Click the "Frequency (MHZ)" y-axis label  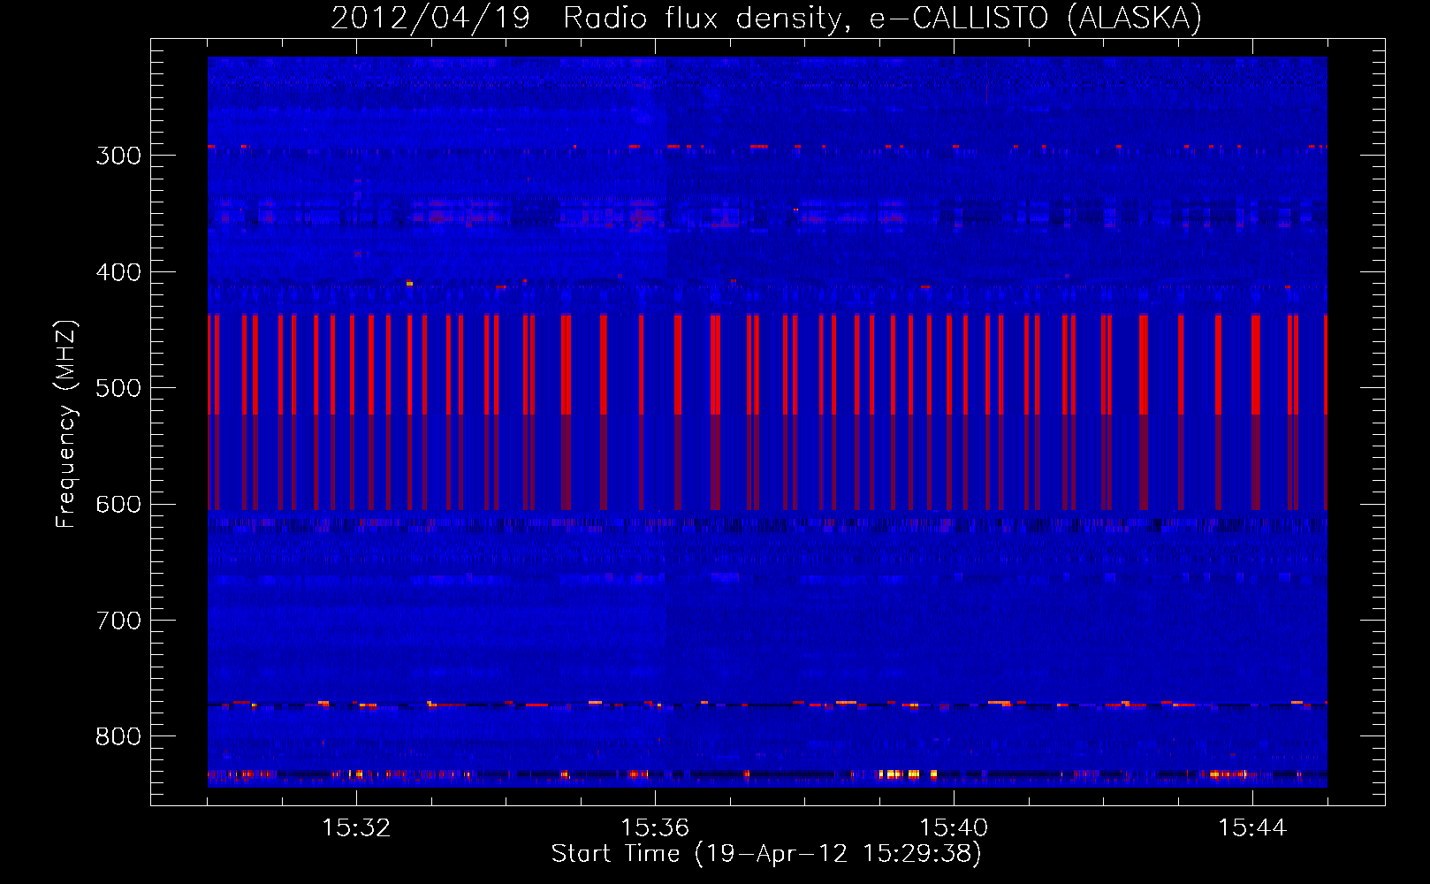point(66,423)
